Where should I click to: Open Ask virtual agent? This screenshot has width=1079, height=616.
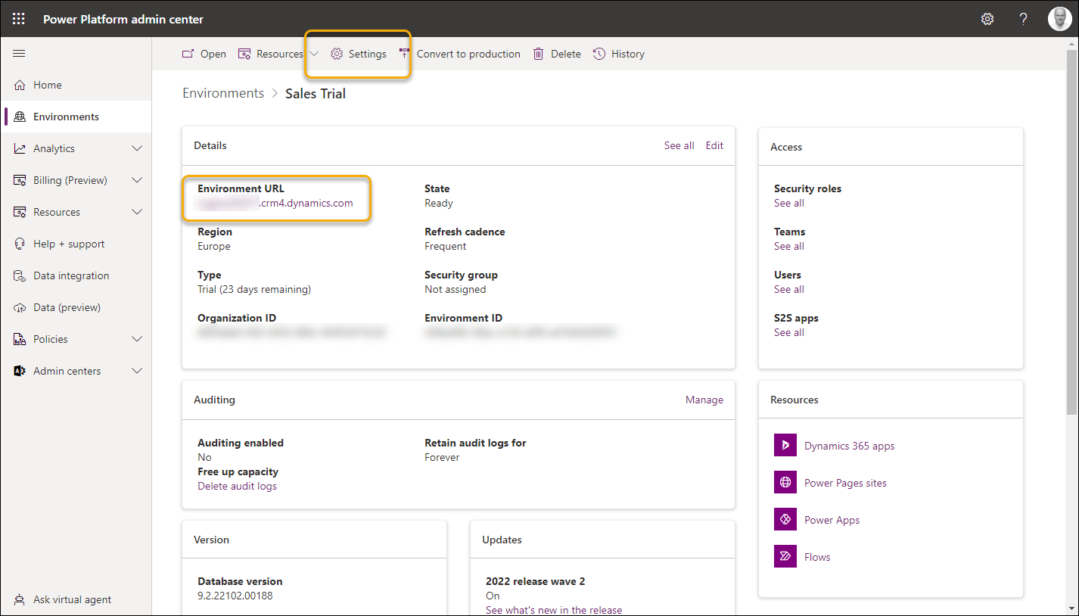(76, 599)
